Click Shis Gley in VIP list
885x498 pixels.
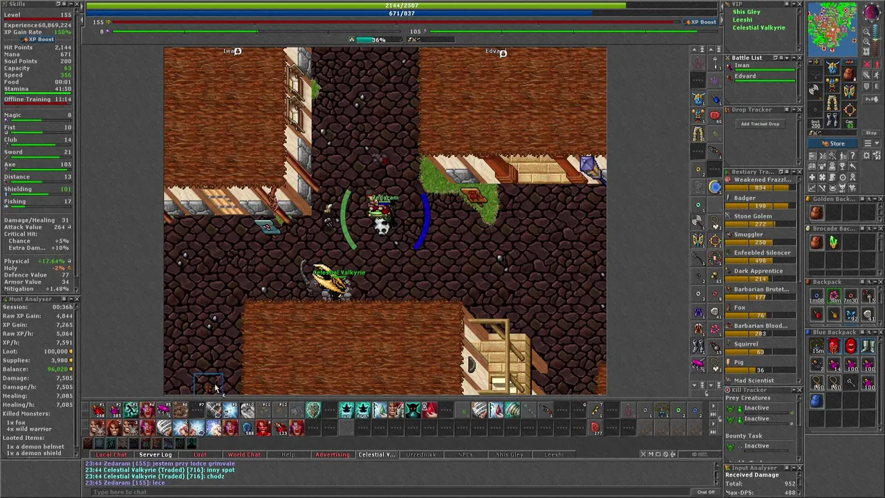pyautogui.click(x=747, y=12)
